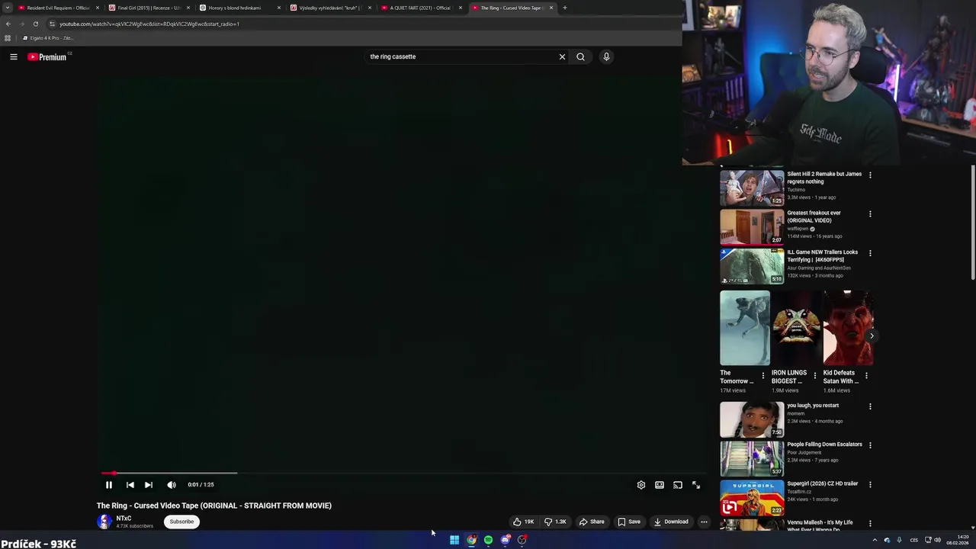Enter fullscreen mode

696,485
